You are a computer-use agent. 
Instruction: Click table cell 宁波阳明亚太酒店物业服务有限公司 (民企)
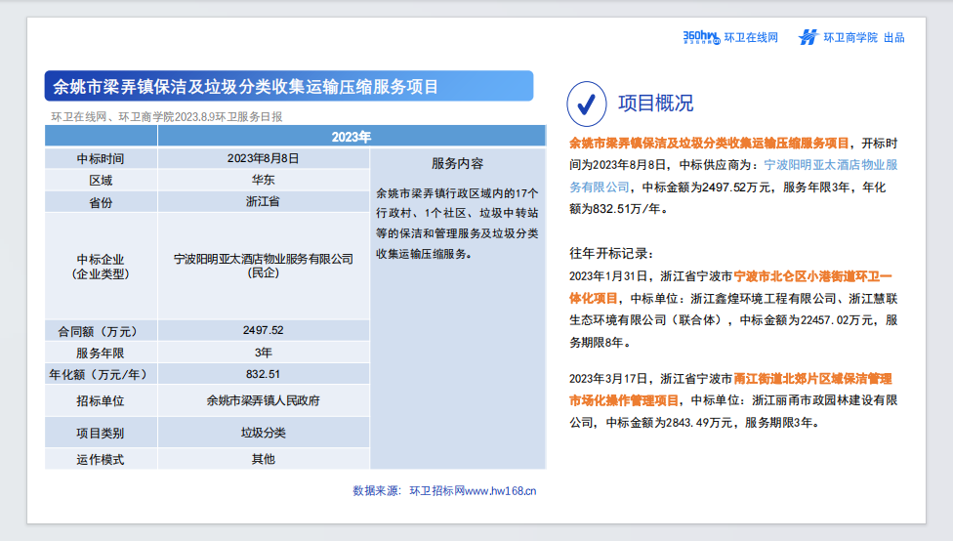point(264,267)
